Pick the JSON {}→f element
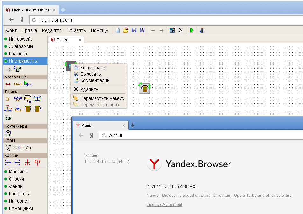 (x=18, y=148)
